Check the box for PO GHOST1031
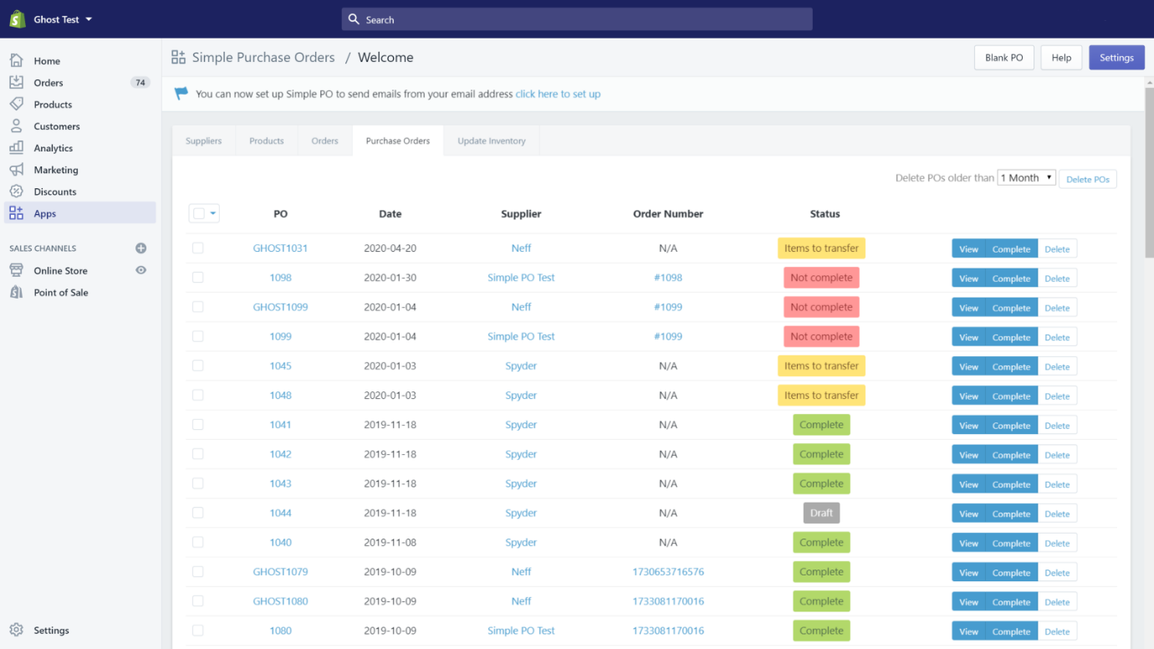This screenshot has width=1154, height=649. click(x=198, y=248)
